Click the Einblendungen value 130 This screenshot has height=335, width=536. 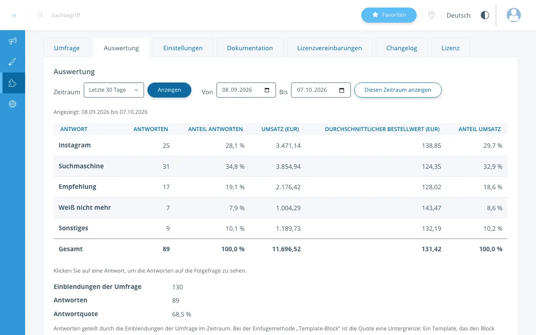pyautogui.click(x=178, y=287)
